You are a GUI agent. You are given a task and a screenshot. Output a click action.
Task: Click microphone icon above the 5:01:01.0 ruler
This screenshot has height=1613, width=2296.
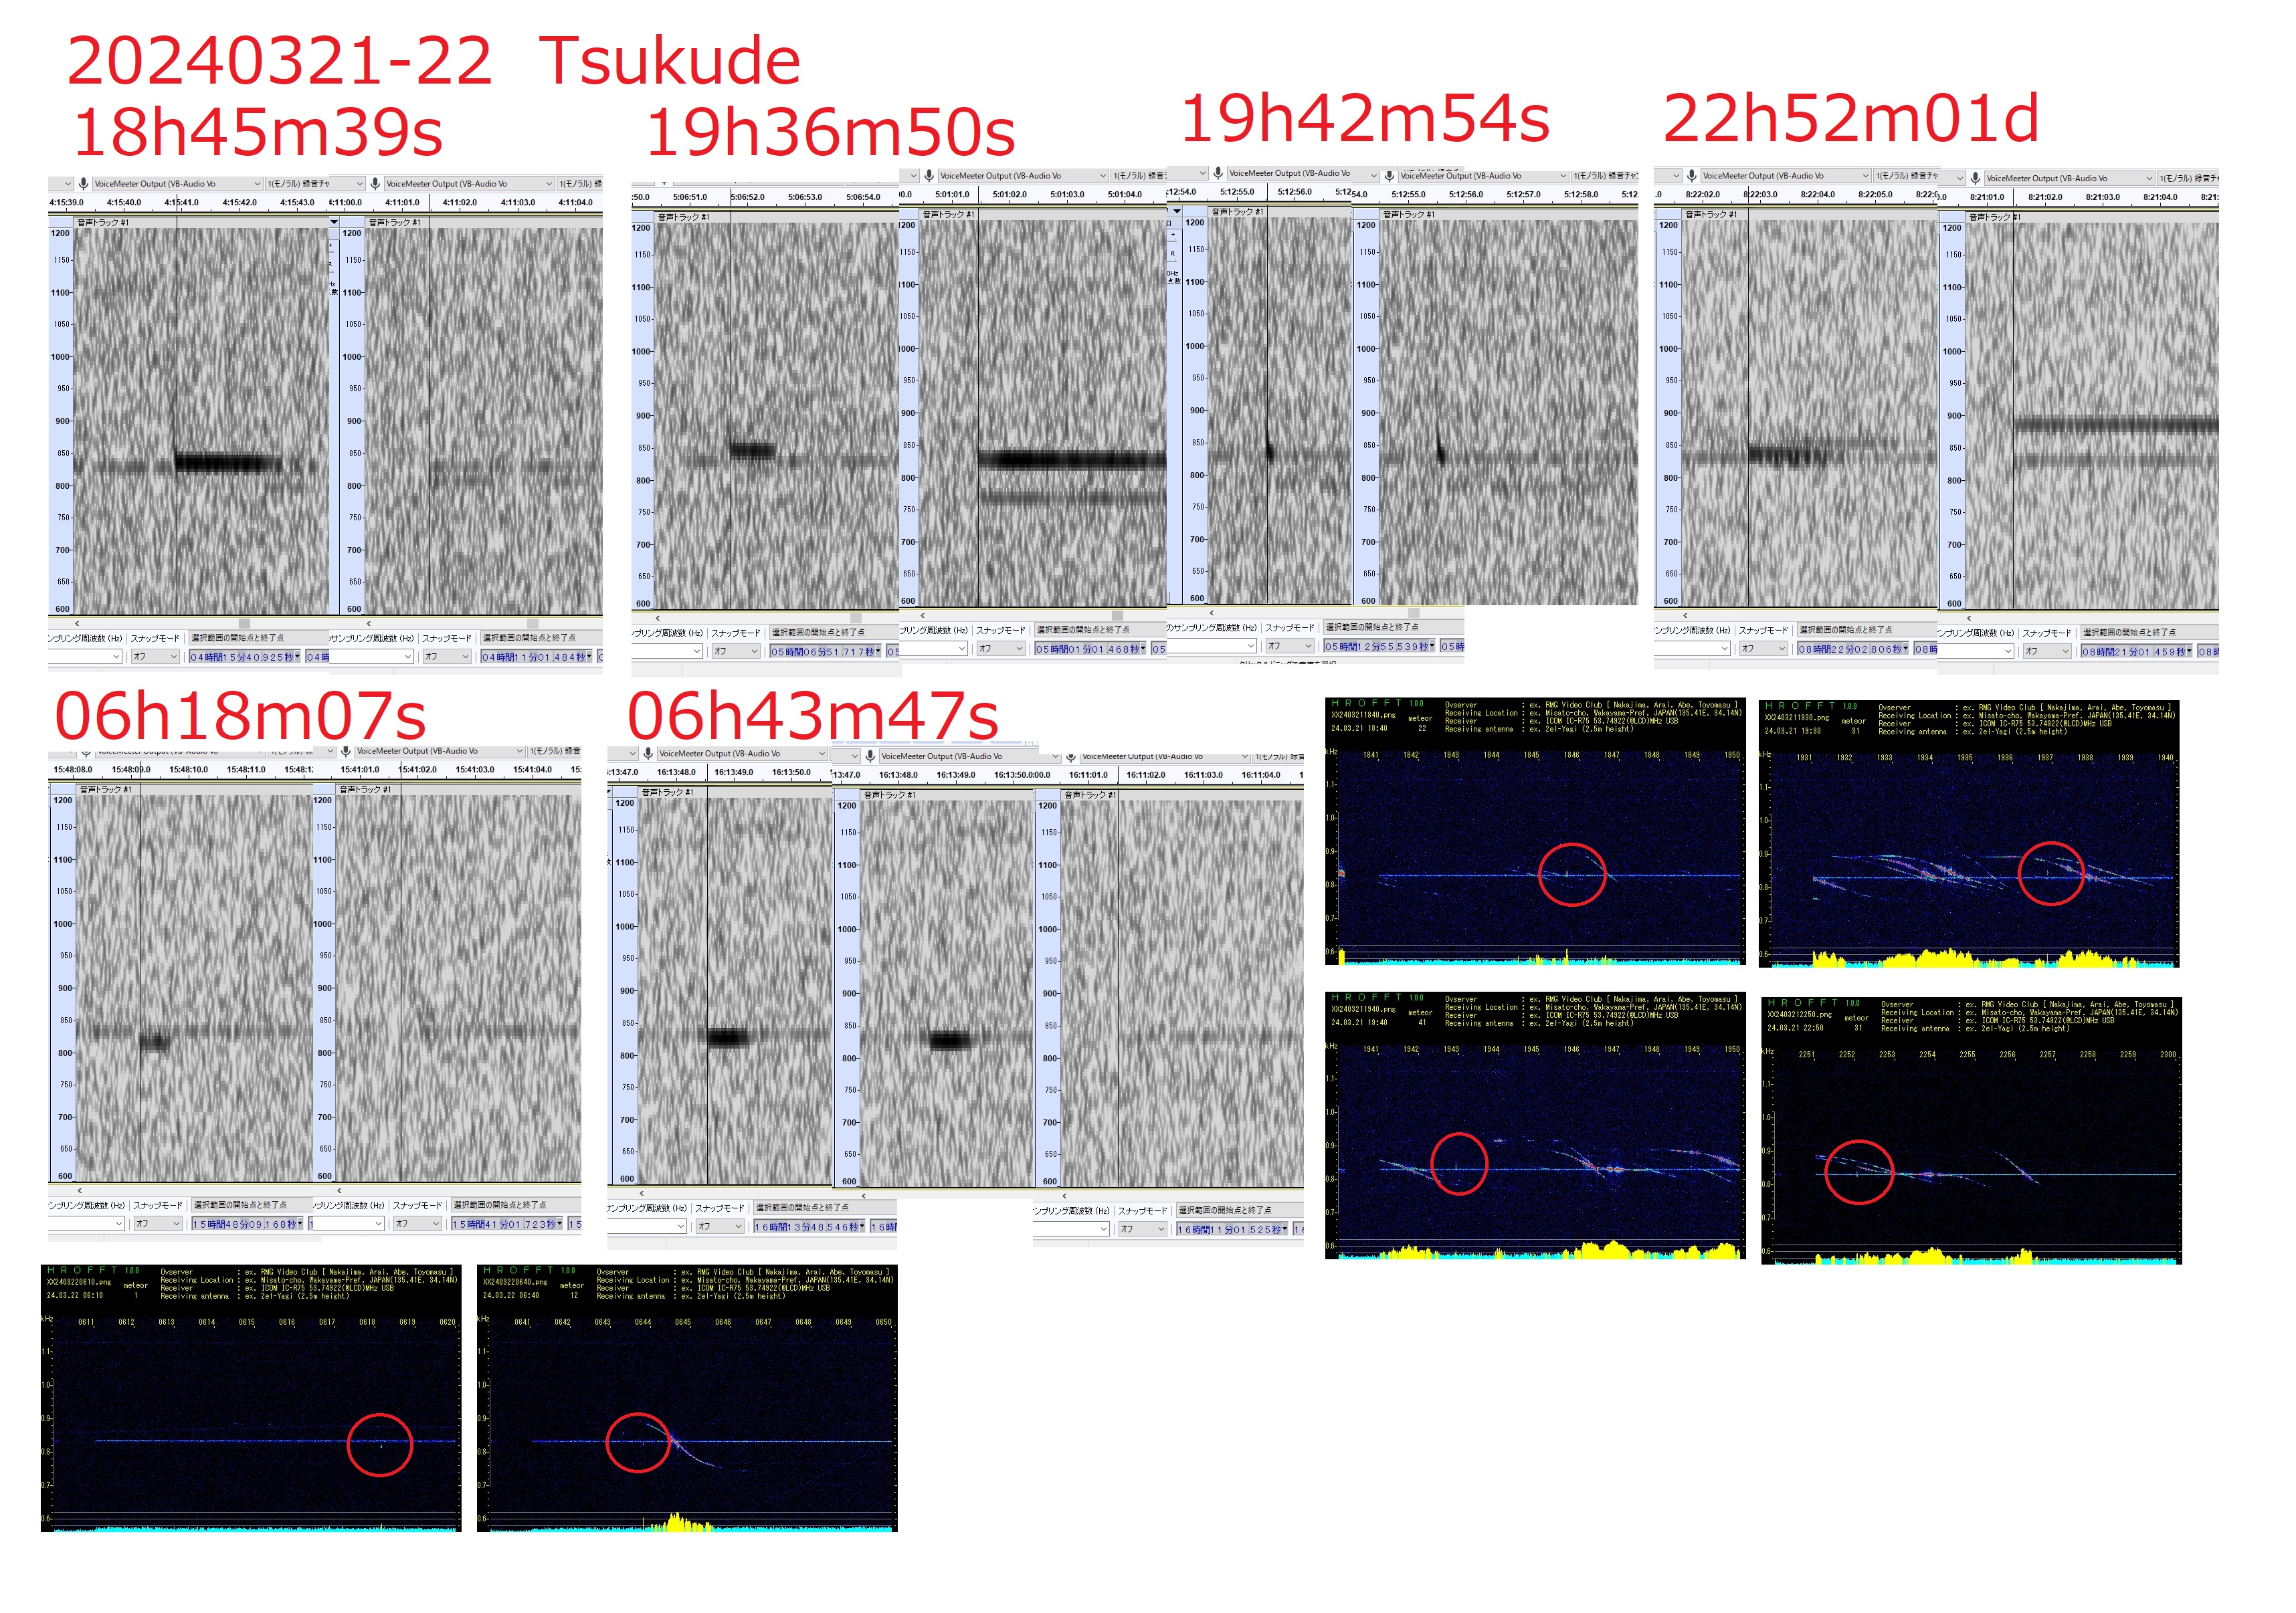(x=929, y=176)
